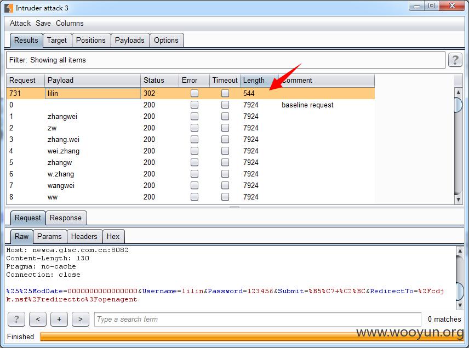This screenshot has width=469, height=348.
Task: Click request viewer scroll up arrow
Action: point(460,250)
